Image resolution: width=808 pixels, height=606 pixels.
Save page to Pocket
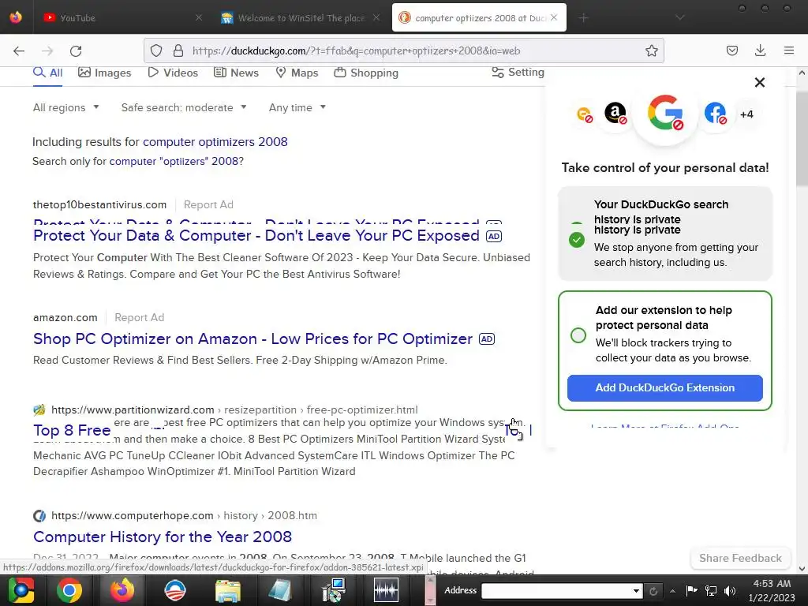pyautogui.click(x=731, y=50)
